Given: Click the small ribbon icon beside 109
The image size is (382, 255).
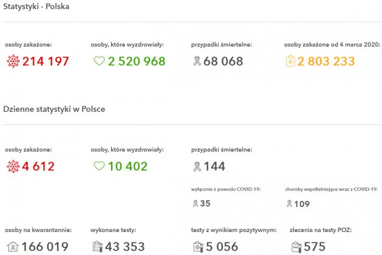Looking at the screenshot, I should tap(289, 204).
